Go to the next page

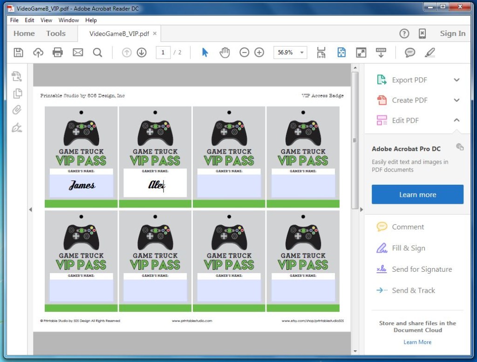coord(141,52)
